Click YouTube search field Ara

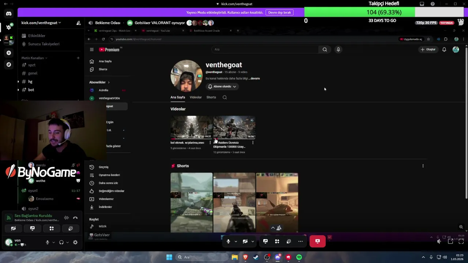click(265, 49)
